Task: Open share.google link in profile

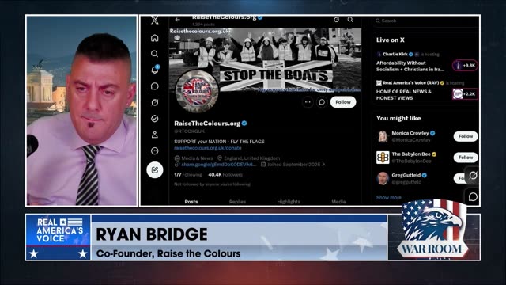Action: (218, 165)
